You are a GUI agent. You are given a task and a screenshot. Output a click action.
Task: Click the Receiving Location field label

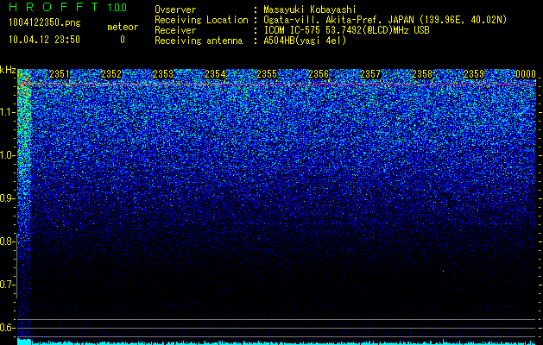click(201, 20)
